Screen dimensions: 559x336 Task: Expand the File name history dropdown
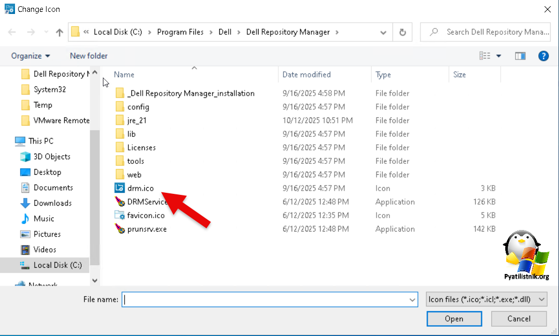(x=413, y=299)
